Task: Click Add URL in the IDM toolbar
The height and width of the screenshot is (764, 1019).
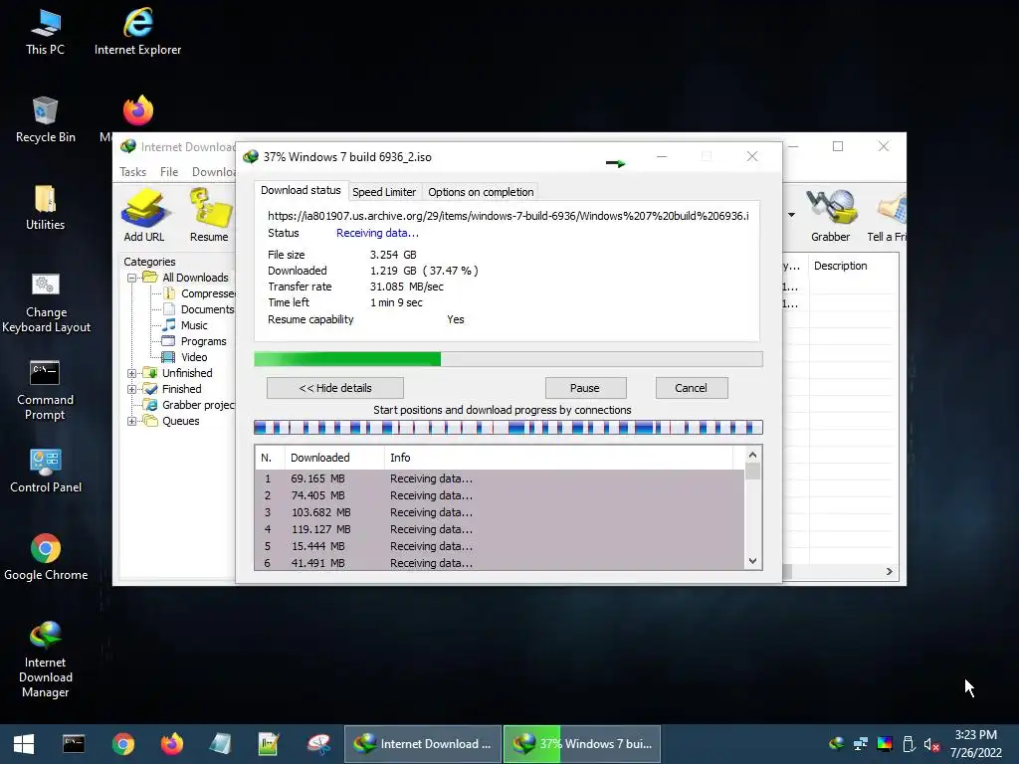Action: coord(144,216)
